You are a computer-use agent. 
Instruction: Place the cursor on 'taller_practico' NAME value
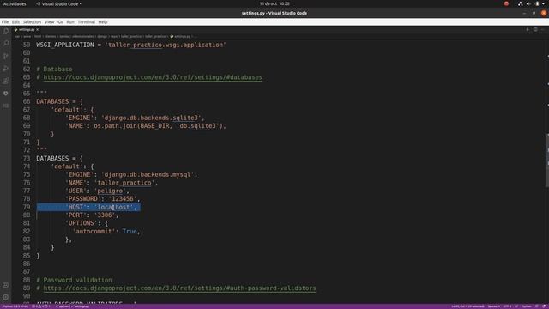(124, 183)
